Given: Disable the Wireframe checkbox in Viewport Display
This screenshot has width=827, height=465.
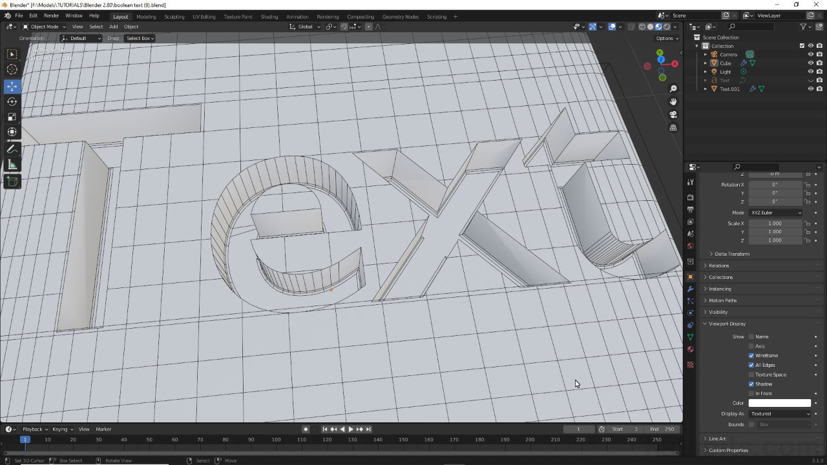Looking at the screenshot, I should click(x=751, y=355).
